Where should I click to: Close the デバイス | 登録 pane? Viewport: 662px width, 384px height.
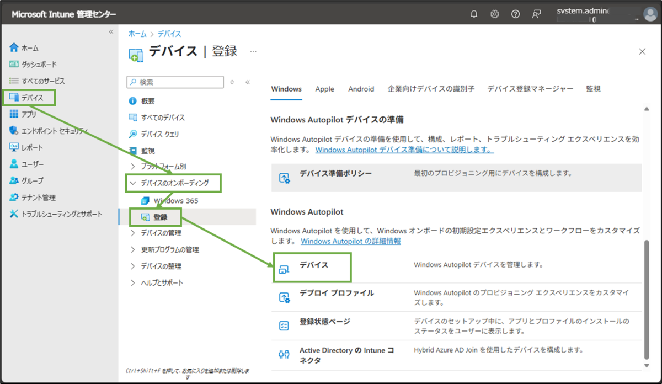(642, 51)
